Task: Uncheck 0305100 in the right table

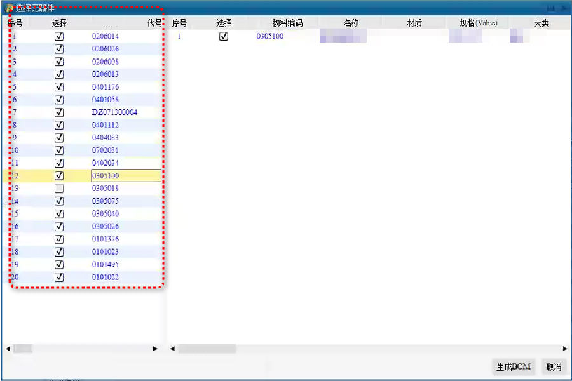Action: 223,36
